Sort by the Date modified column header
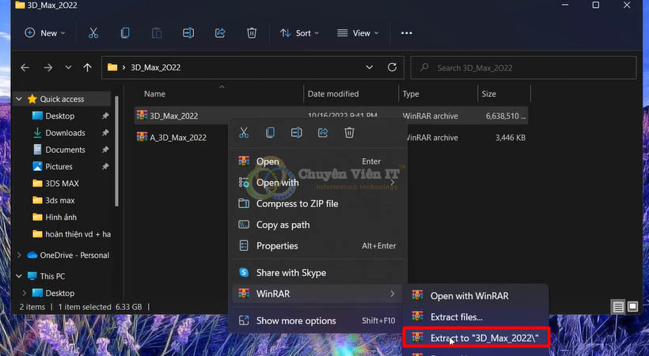Image resolution: width=649 pixels, height=356 pixels. tap(333, 94)
